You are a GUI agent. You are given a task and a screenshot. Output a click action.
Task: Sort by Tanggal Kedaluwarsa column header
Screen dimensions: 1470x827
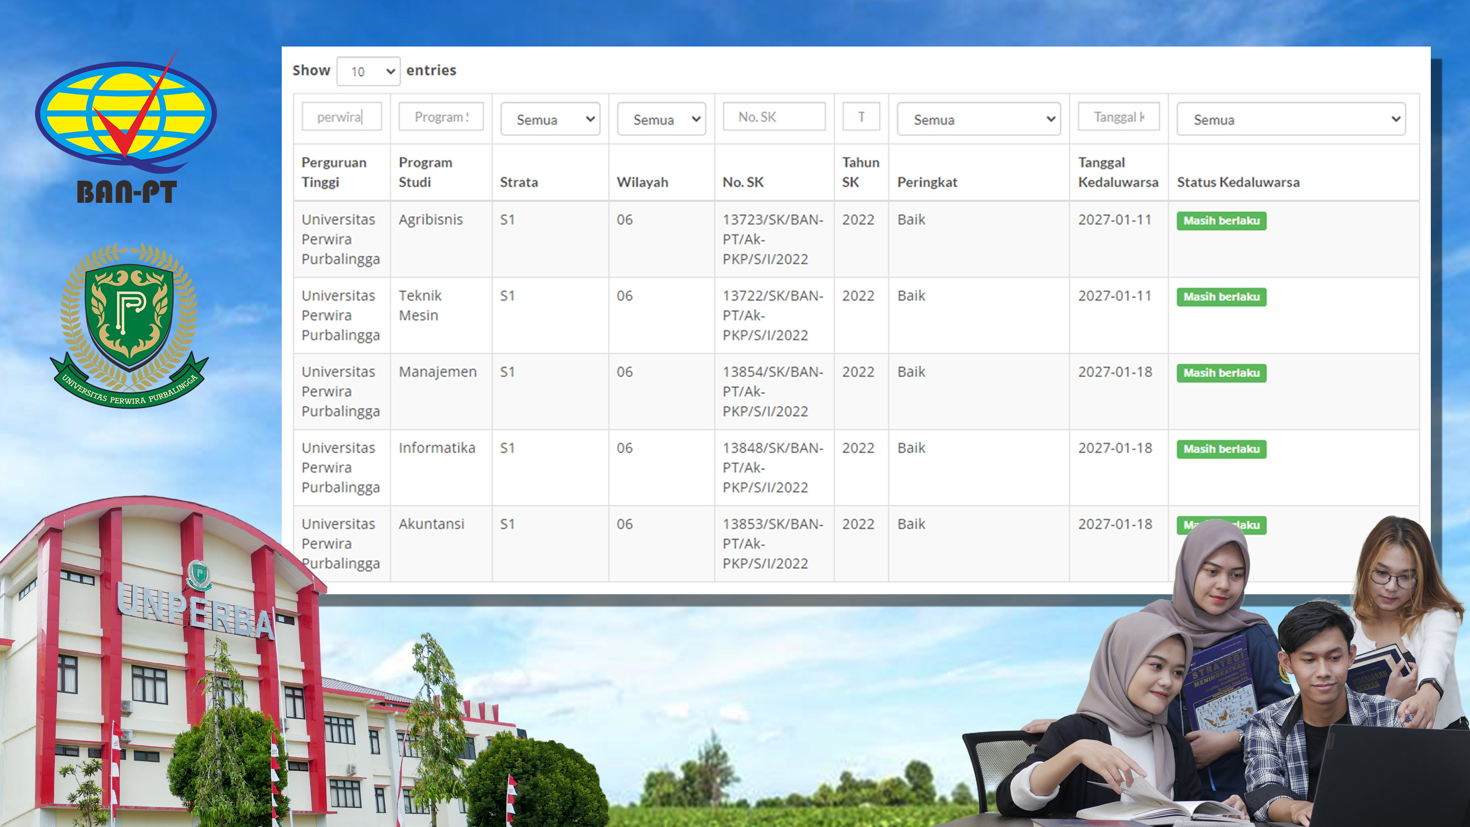coord(1119,172)
